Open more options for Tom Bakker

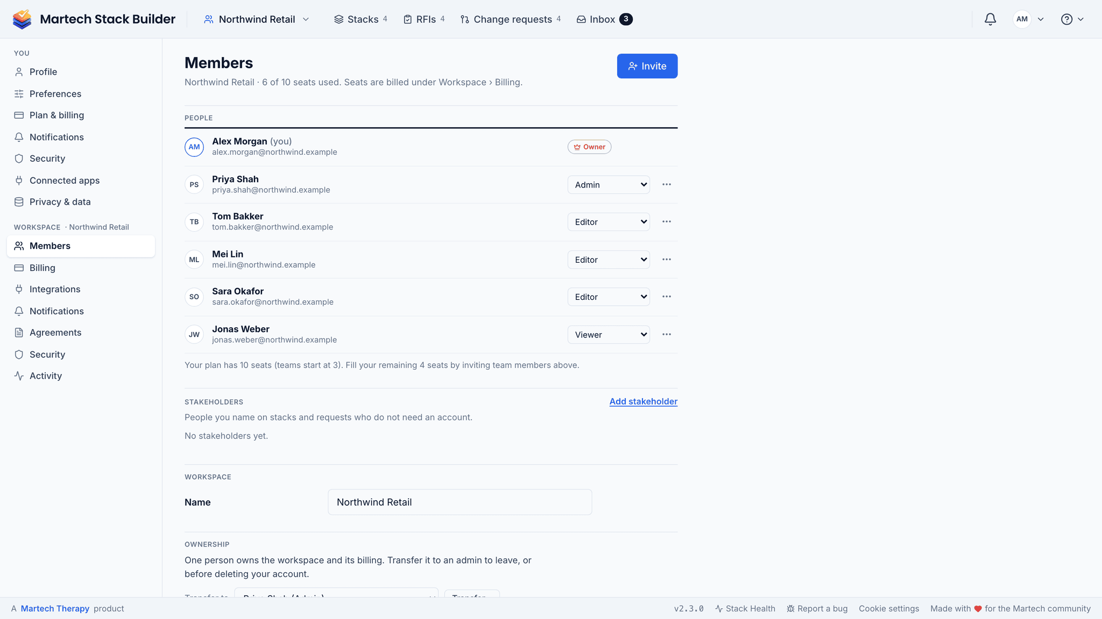pyautogui.click(x=667, y=221)
